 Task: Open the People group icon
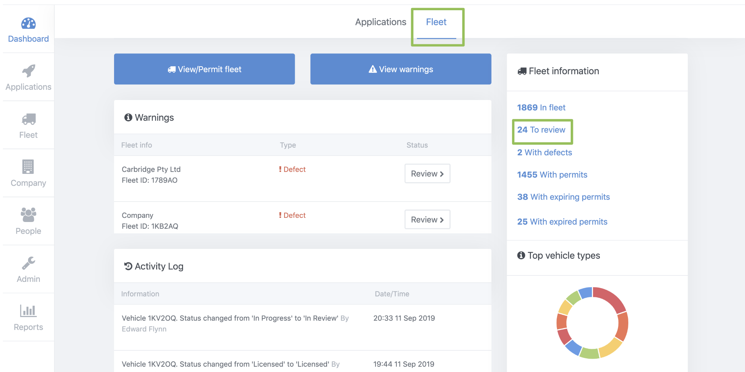28,215
